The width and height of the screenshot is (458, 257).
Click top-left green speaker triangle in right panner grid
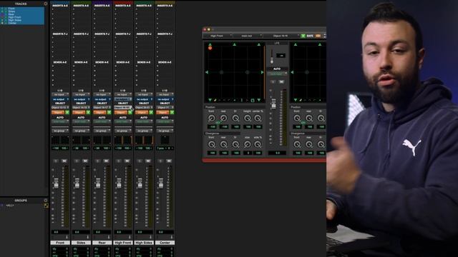[x=296, y=44]
